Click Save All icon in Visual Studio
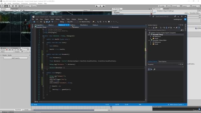Image resolution: width=201 pixels, height=113 pixels. [x=49, y=22]
